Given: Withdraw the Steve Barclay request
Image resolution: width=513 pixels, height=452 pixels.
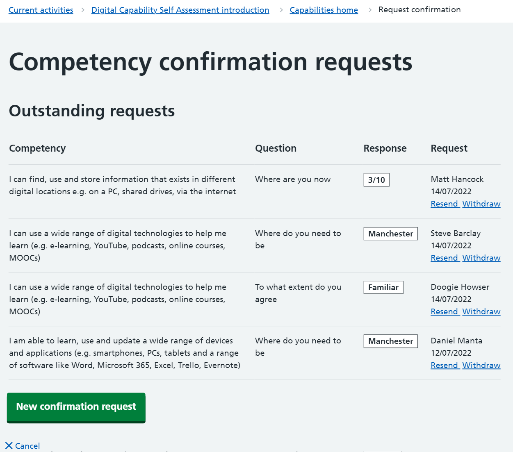Looking at the screenshot, I should pyautogui.click(x=481, y=258).
